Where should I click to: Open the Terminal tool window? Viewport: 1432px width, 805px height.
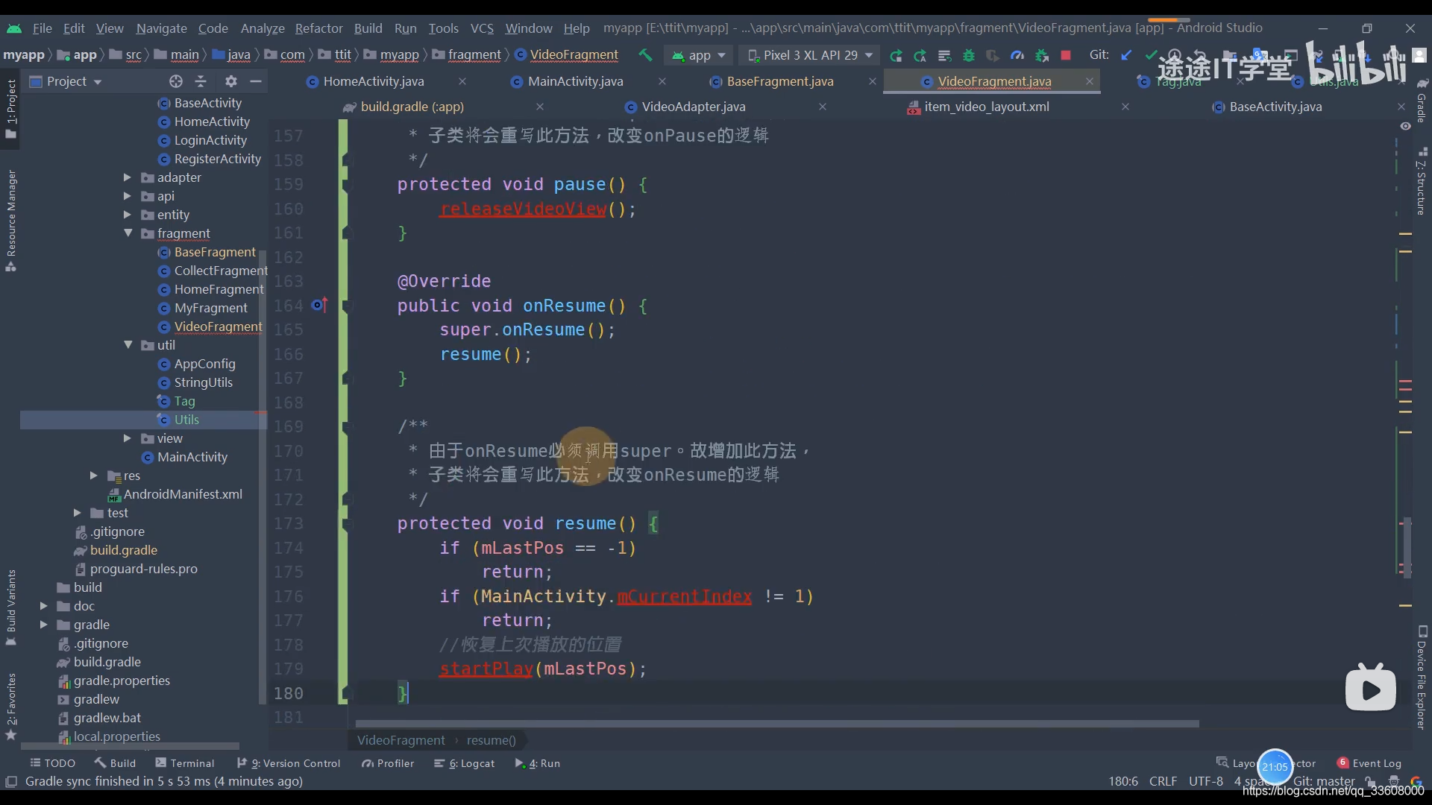click(x=185, y=763)
